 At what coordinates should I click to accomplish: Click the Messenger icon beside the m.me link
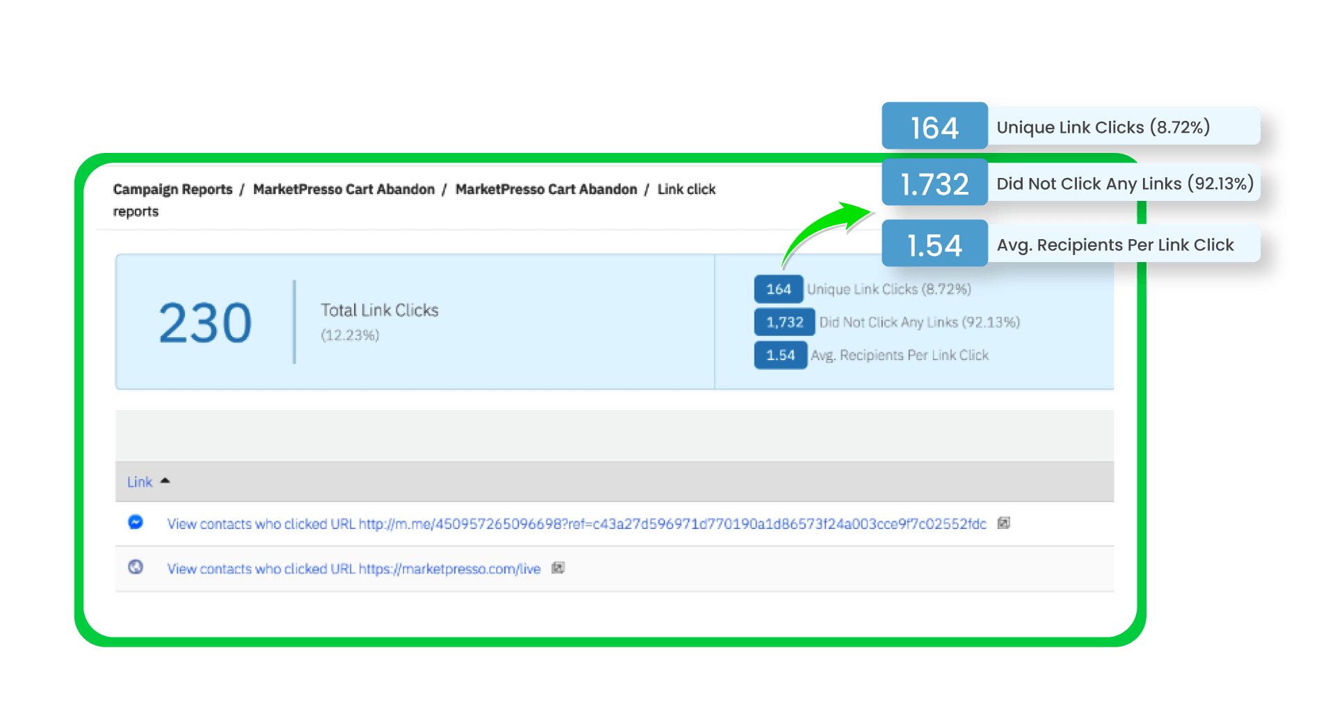coord(136,522)
